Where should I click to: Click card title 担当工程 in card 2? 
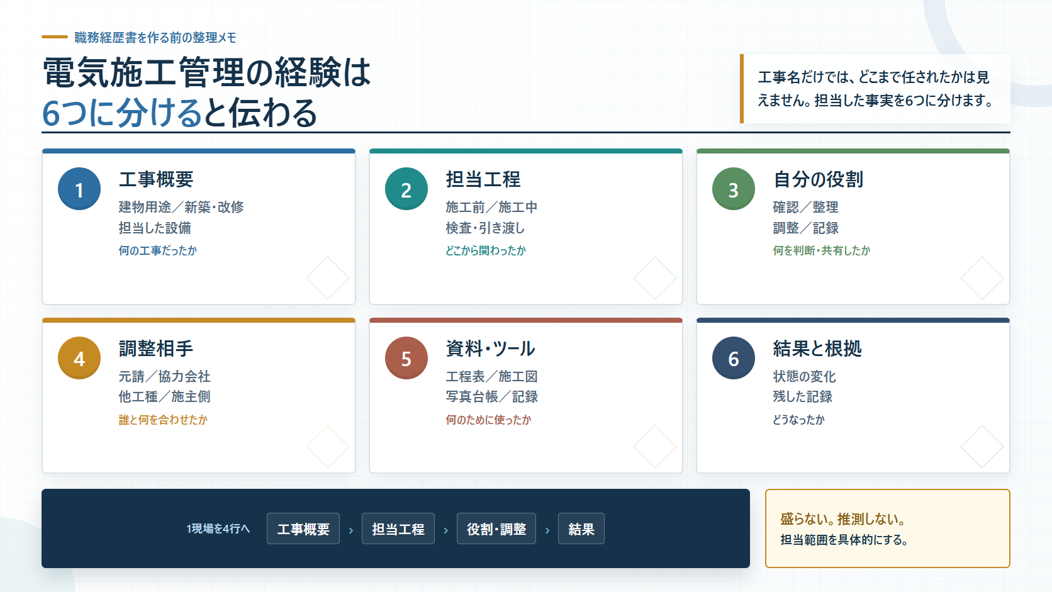(x=483, y=179)
